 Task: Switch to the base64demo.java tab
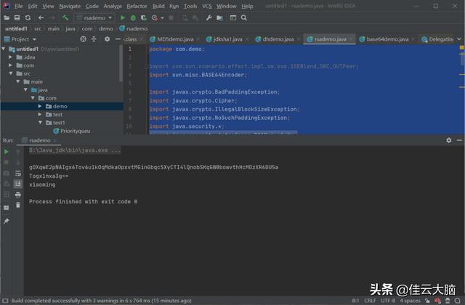click(387, 39)
